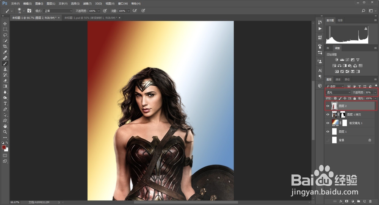Screen dimensions: 379x205
Task: Open Layers panel options menu
Action: (x=375, y=79)
